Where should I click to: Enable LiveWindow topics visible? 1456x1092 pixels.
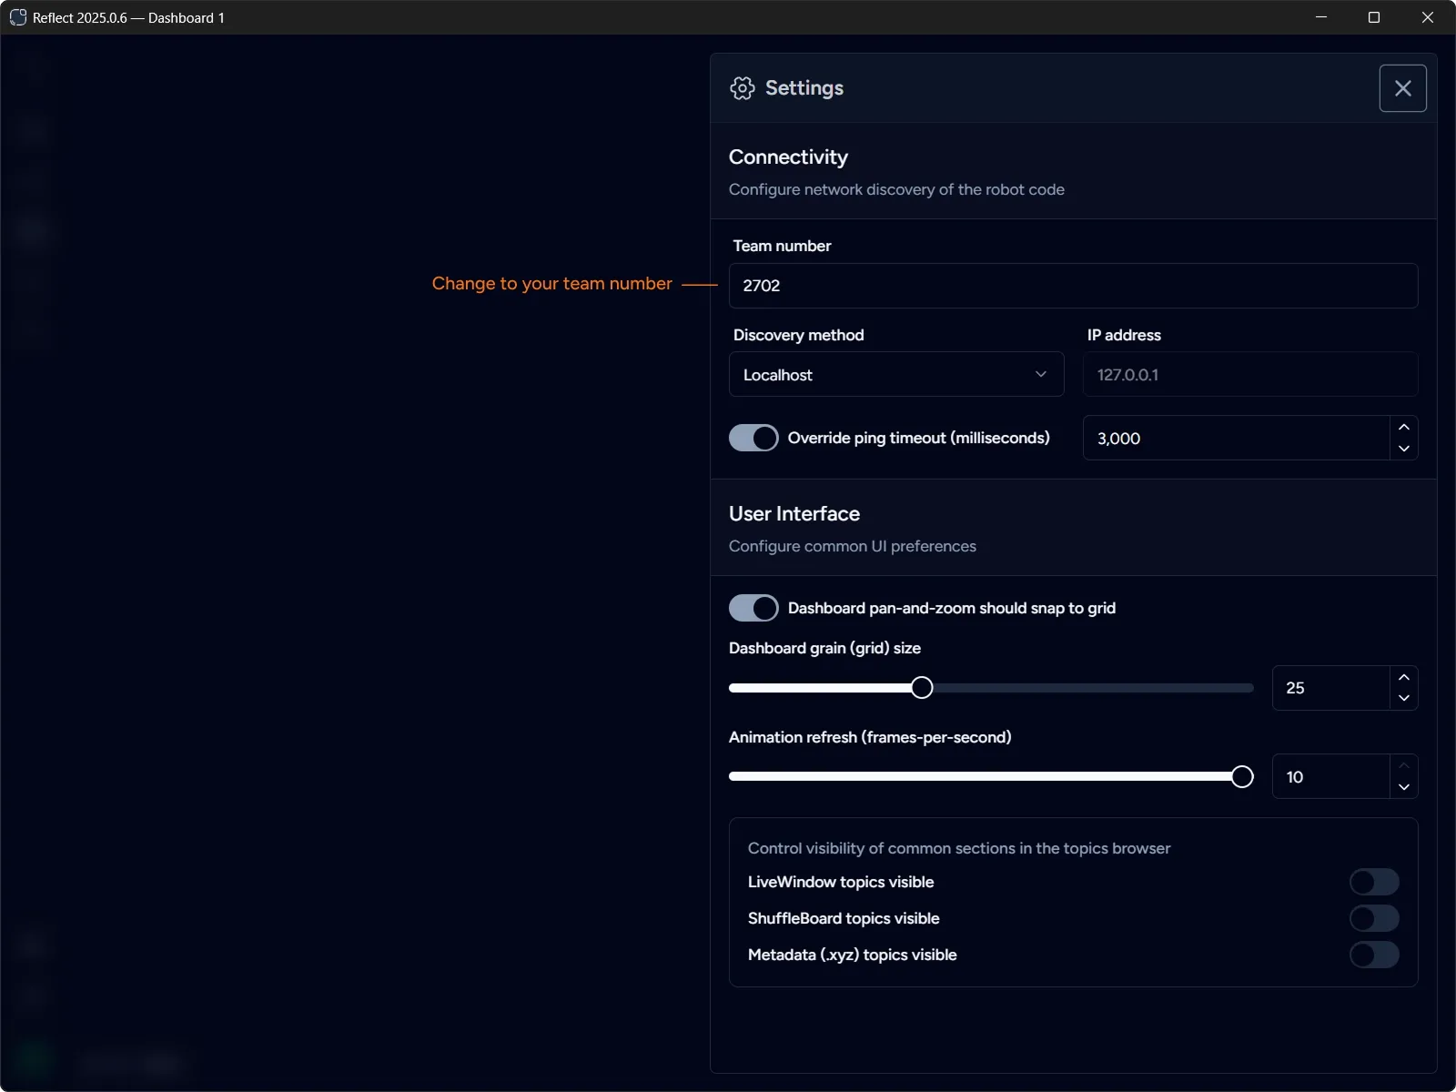tap(1373, 882)
